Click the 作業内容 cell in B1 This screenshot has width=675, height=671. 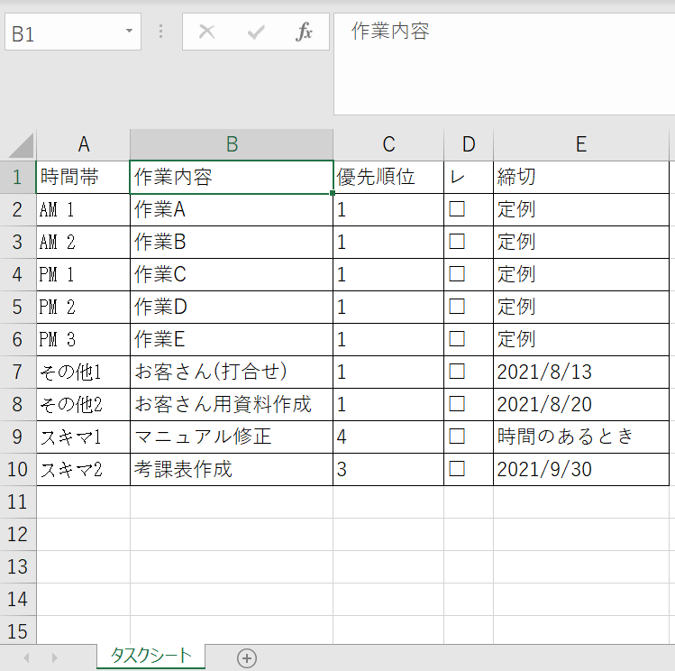pos(232,177)
